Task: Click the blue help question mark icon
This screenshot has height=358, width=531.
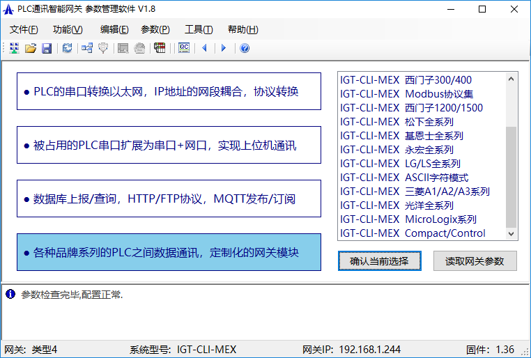Action: (244, 48)
